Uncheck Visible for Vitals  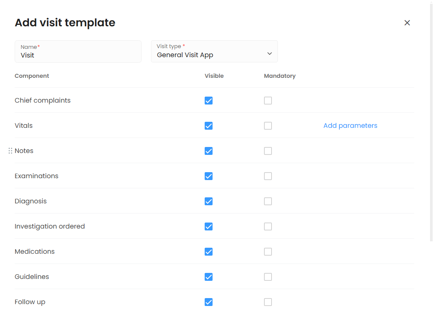pyautogui.click(x=209, y=126)
